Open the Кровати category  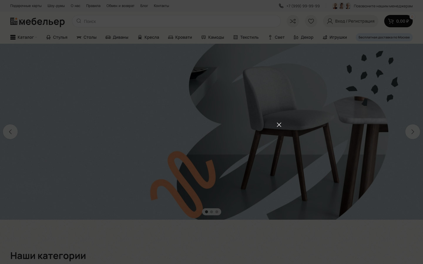pos(180,37)
